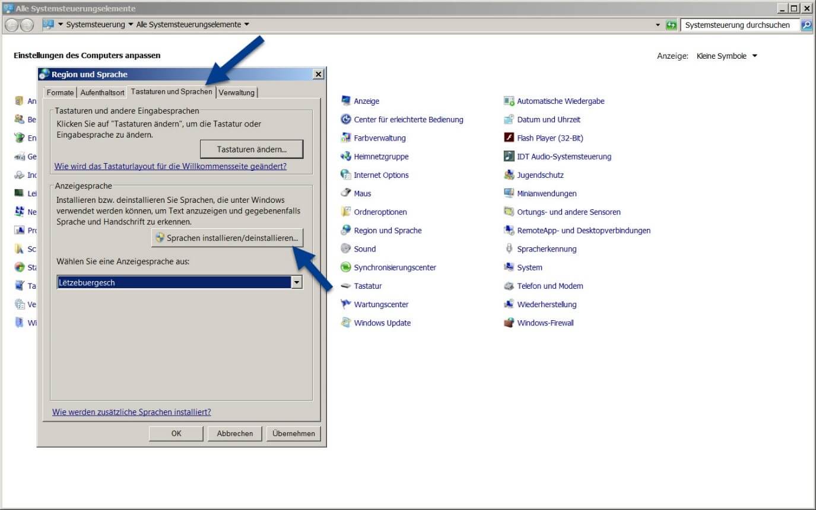Confirm the dialog with OK
Viewport: 816px width, 510px height.
tap(176, 434)
